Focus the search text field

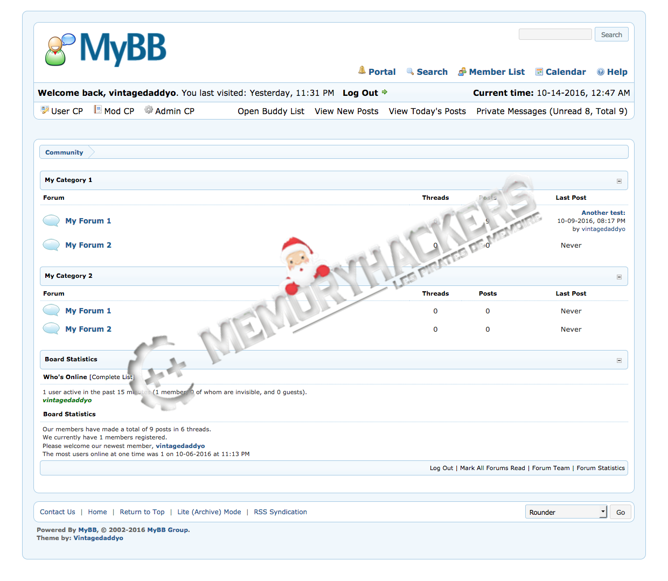[555, 34]
